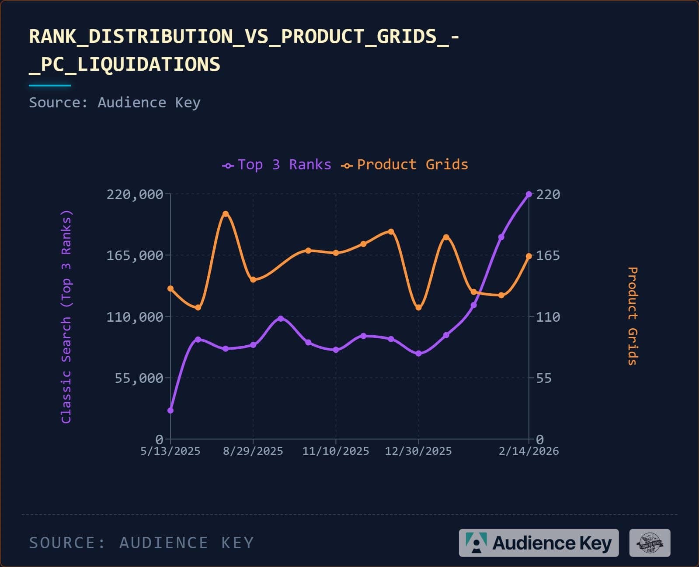Click the Source: Audience Key subtitle text
Image resolution: width=699 pixels, height=567 pixels.
tap(115, 103)
